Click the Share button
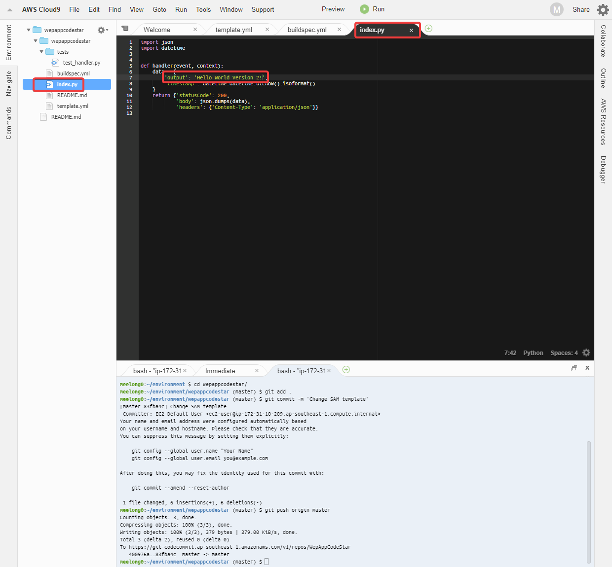The image size is (612, 567). (x=581, y=9)
